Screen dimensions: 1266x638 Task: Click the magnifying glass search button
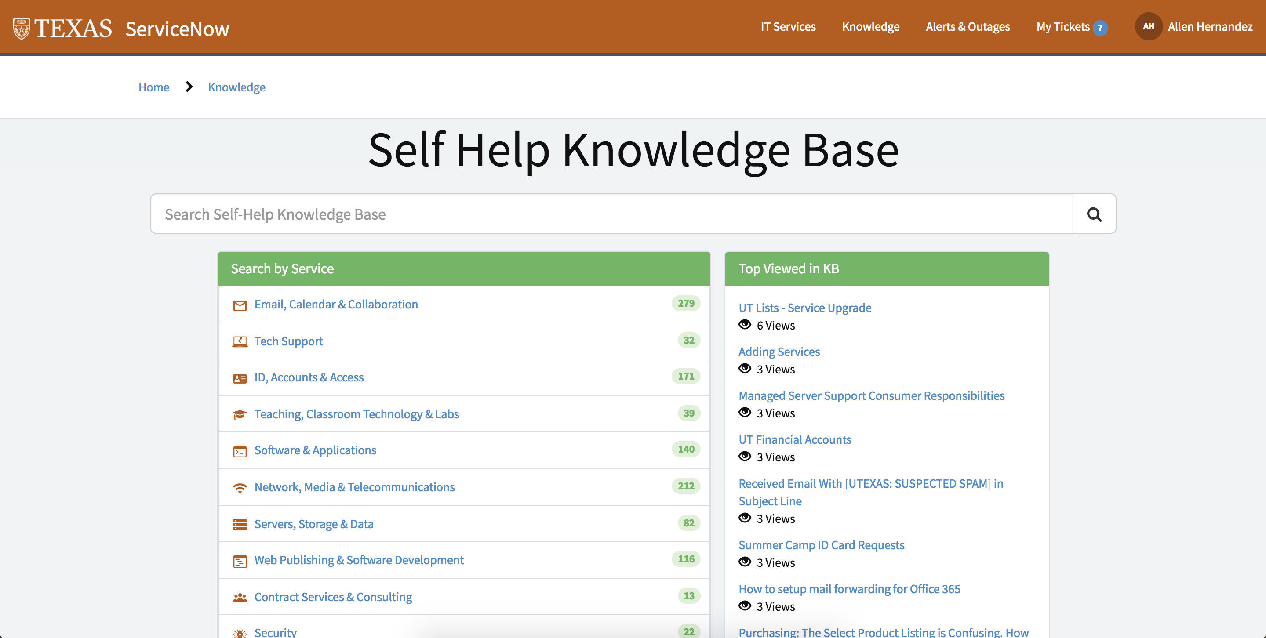click(x=1094, y=214)
